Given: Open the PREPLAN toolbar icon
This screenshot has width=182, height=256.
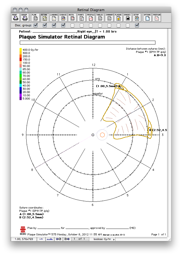Looking at the screenshot, I should click(x=157, y=18).
